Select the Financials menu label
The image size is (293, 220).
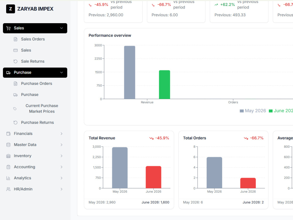(23, 133)
